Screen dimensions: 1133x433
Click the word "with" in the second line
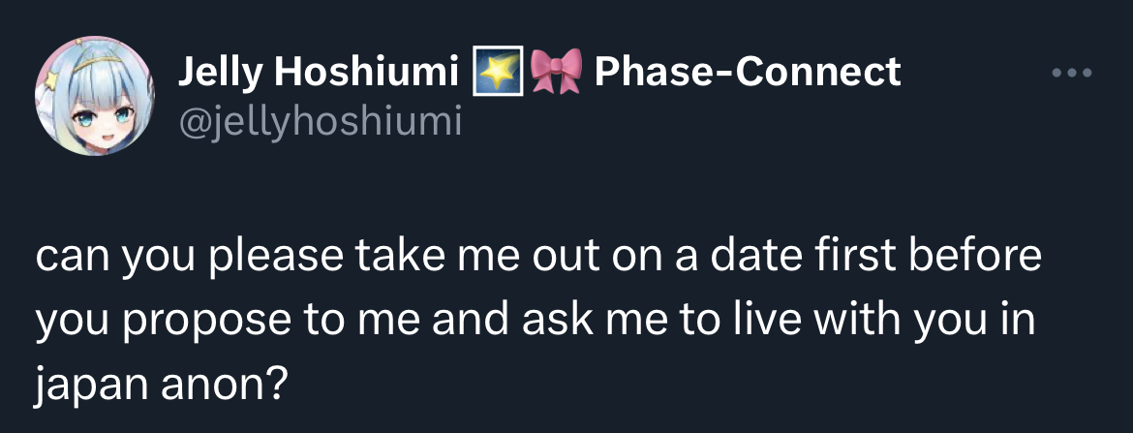(x=857, y=321)
